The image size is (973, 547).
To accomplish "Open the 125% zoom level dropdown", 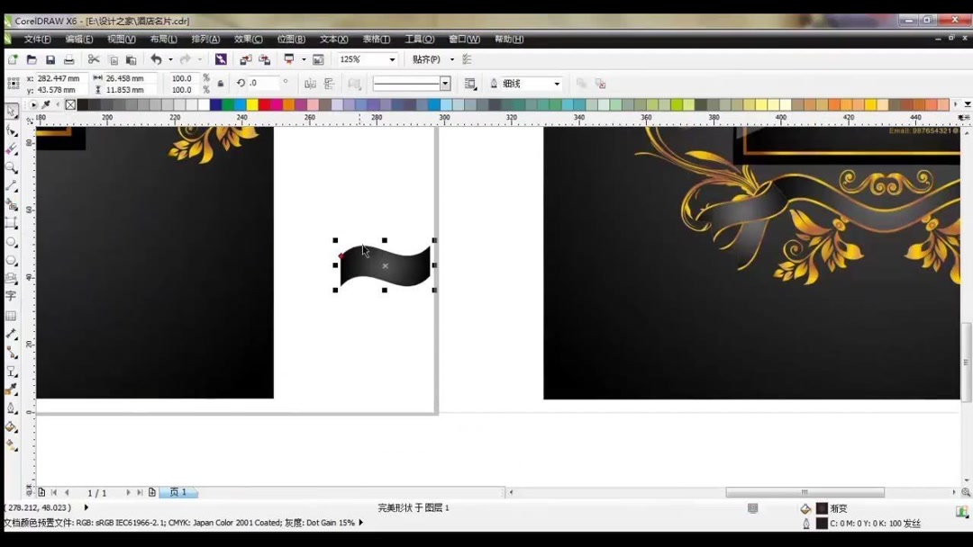I will pyautogui.click(x=390, y=59).
